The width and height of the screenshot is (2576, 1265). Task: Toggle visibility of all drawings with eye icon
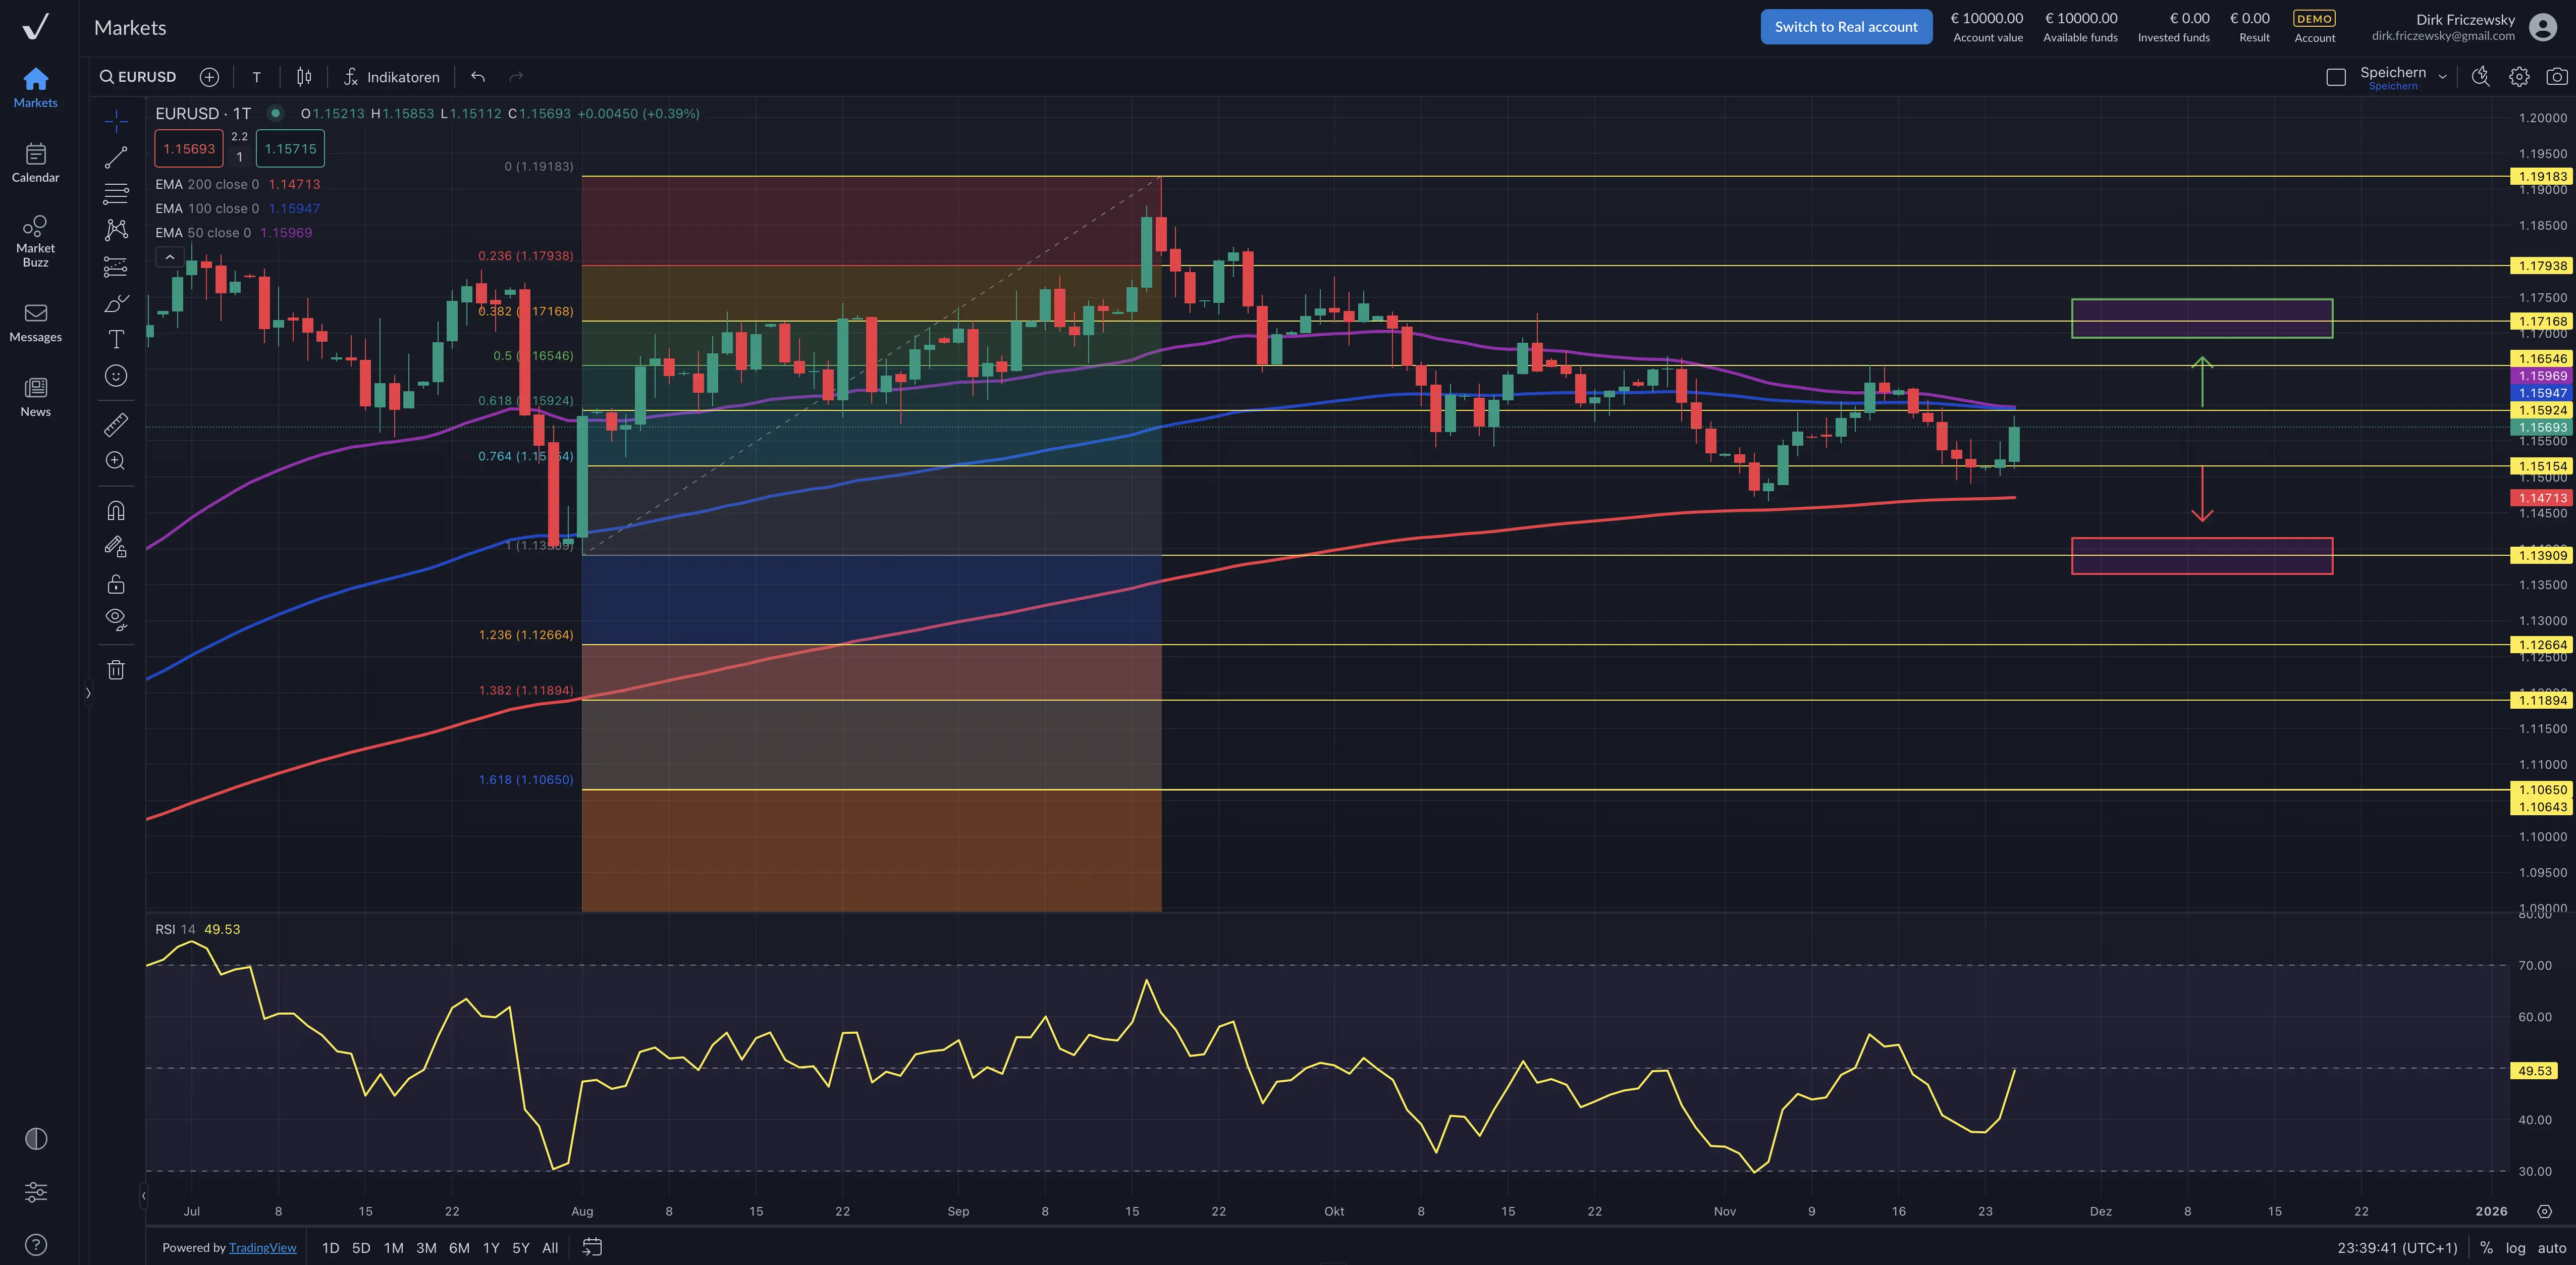[116, 618]
